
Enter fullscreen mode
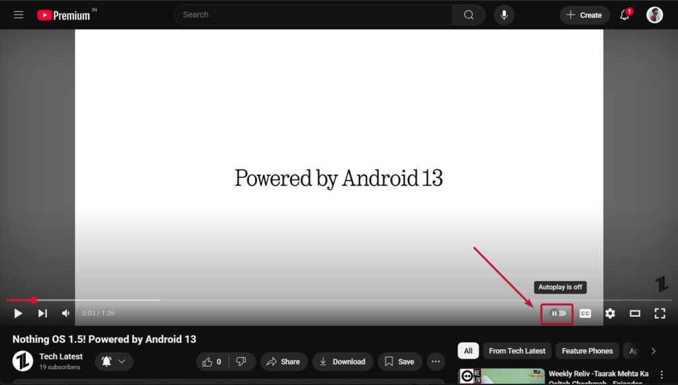(x=660, y=313)
